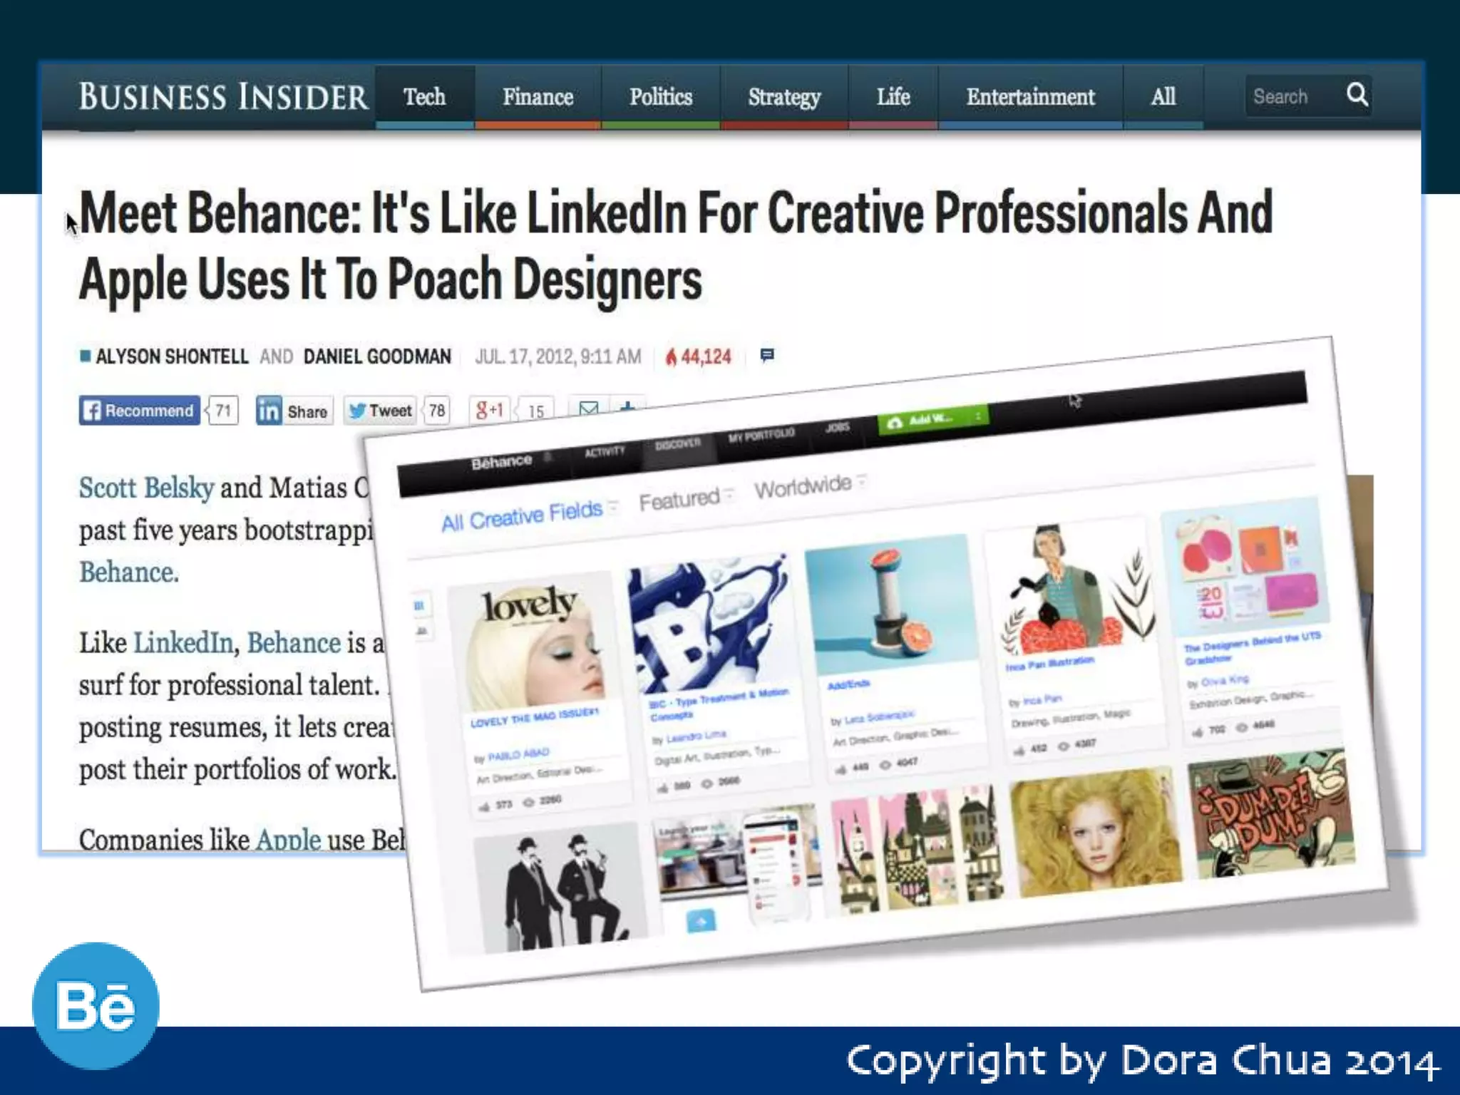Open the Entertainment navigation tab

pos(1030,97)
